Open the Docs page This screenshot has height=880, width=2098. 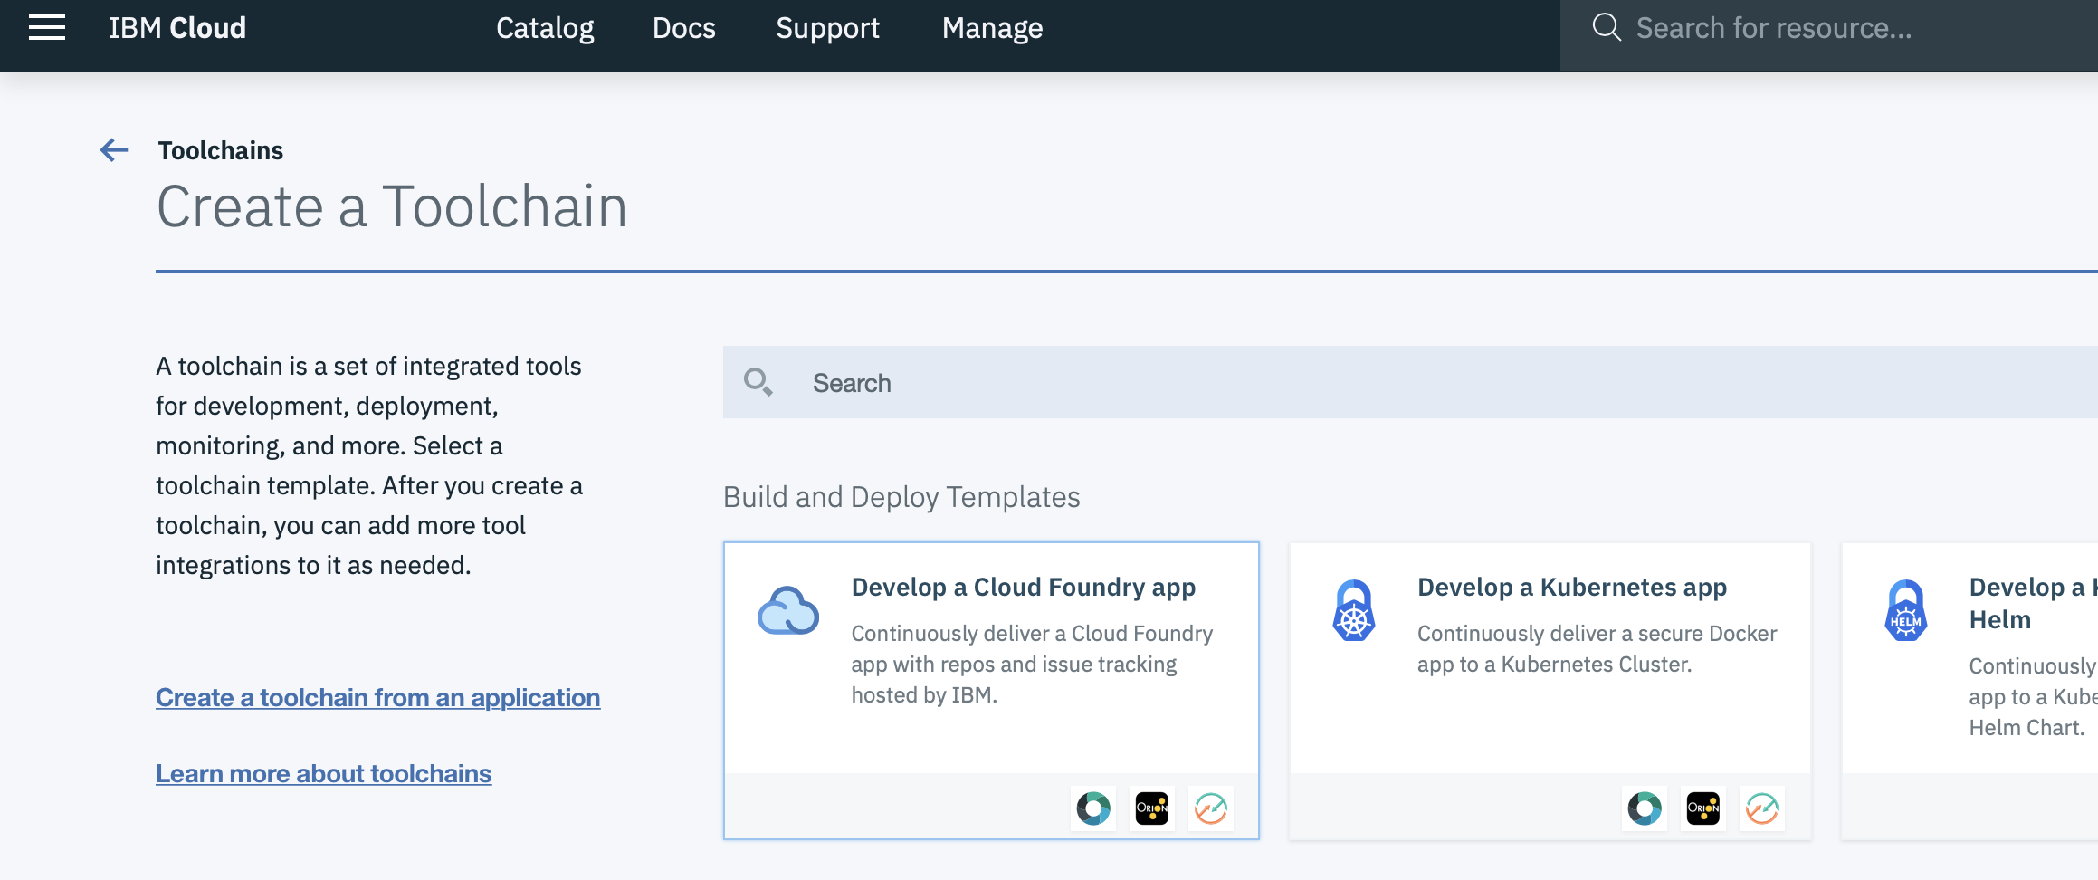683,28
